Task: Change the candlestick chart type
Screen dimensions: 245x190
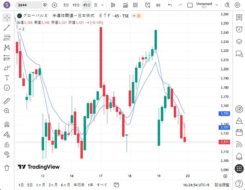Action: (113, 5)
